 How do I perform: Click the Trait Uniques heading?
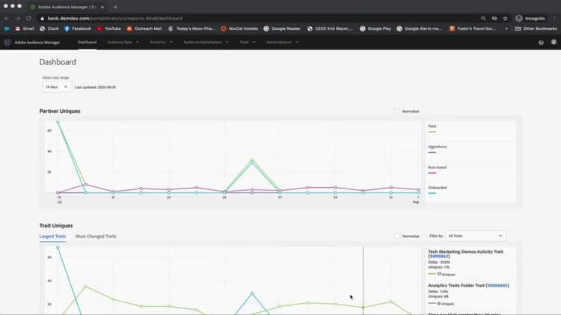(x=56, y=225)
